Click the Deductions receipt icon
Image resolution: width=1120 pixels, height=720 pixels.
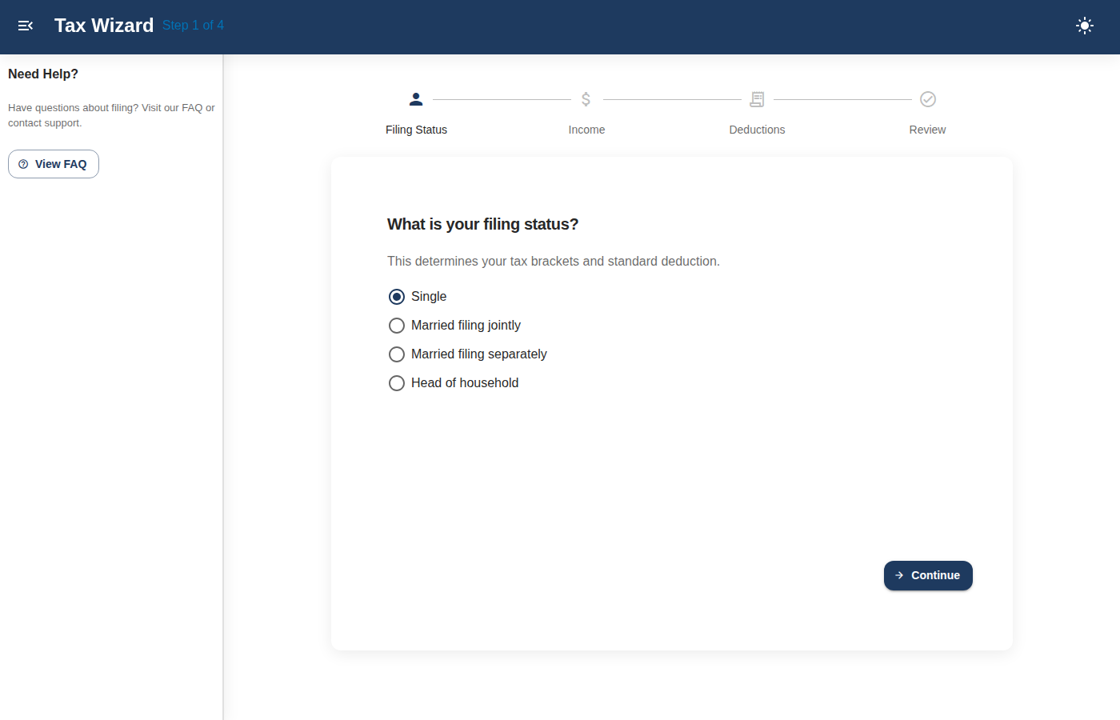[x=757, y=99]
